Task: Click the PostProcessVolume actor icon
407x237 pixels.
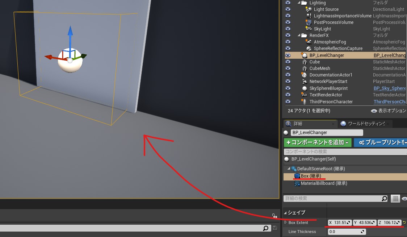Action: click(x=309, y=22)
